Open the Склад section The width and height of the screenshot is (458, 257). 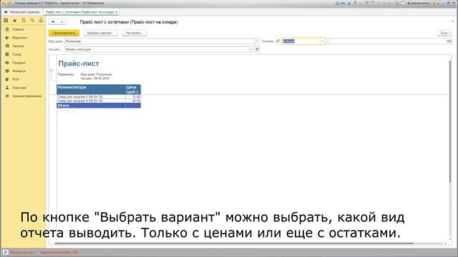(x=16, y=54)
